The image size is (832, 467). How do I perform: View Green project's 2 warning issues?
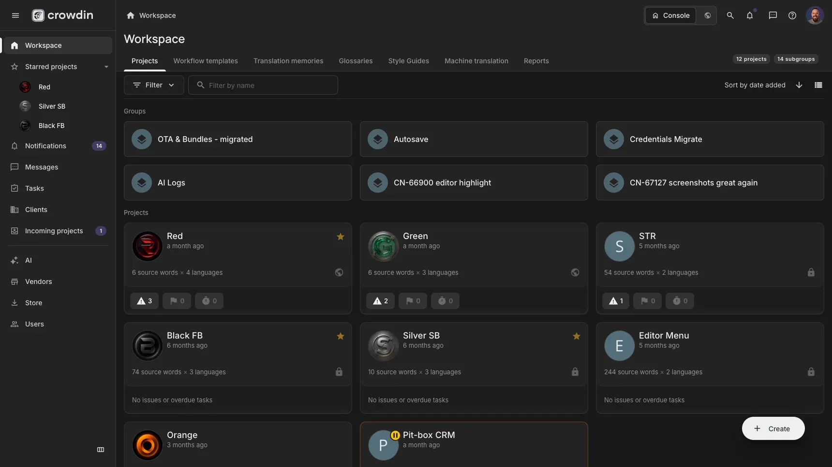[380, 301]
